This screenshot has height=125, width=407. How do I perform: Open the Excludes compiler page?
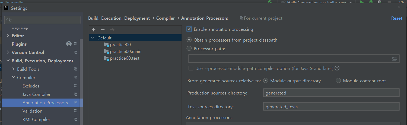[31, 86]
